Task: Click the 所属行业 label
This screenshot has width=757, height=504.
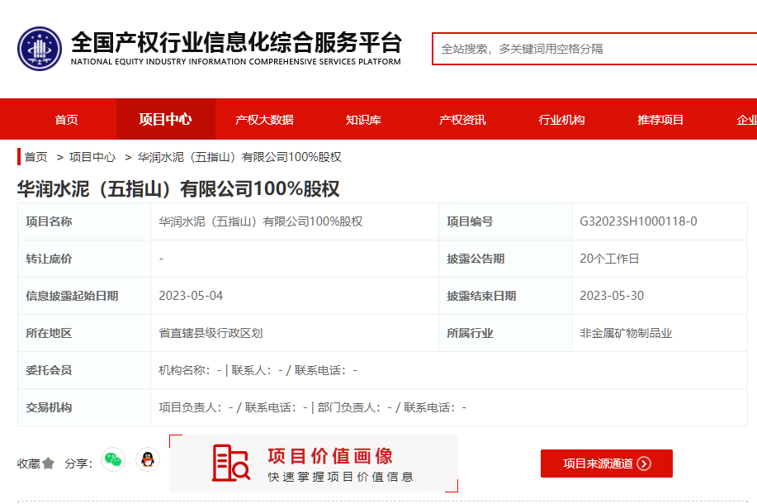Action: [x=470, y=333]
